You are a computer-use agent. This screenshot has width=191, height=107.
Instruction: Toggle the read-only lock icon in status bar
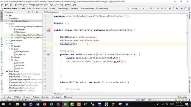(176, 100)
